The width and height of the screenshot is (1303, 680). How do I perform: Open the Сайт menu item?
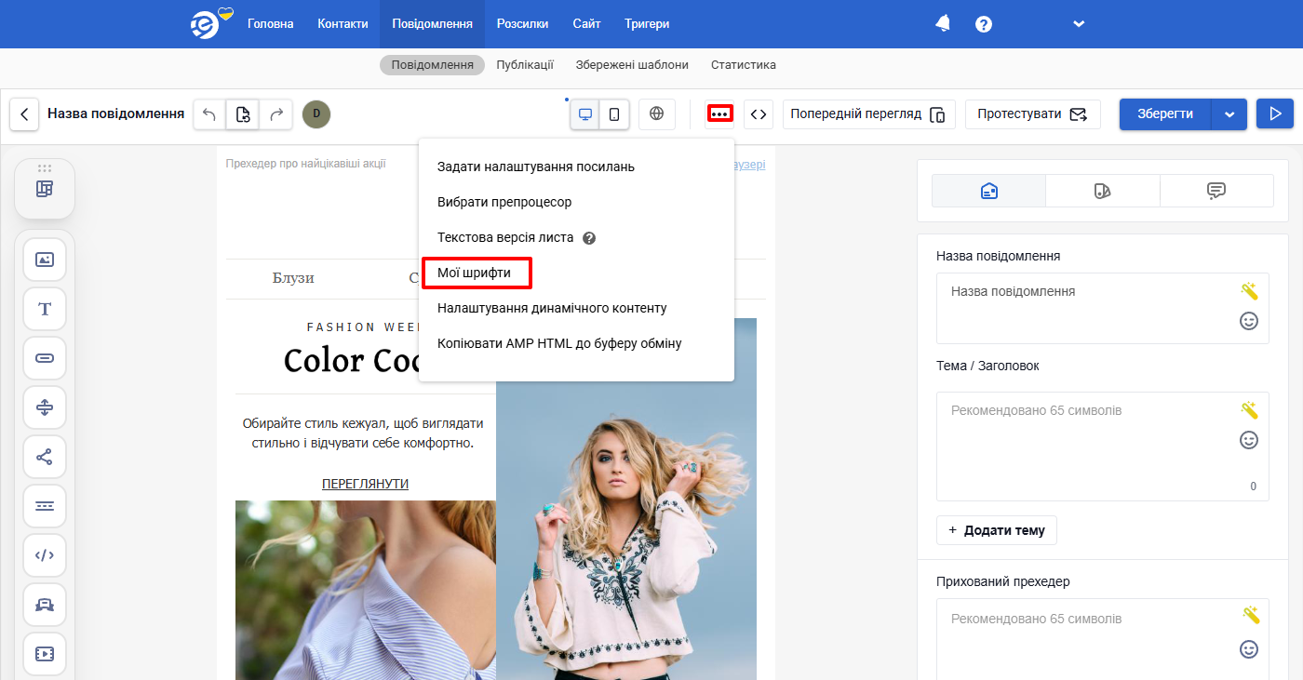tap(586, 24)
